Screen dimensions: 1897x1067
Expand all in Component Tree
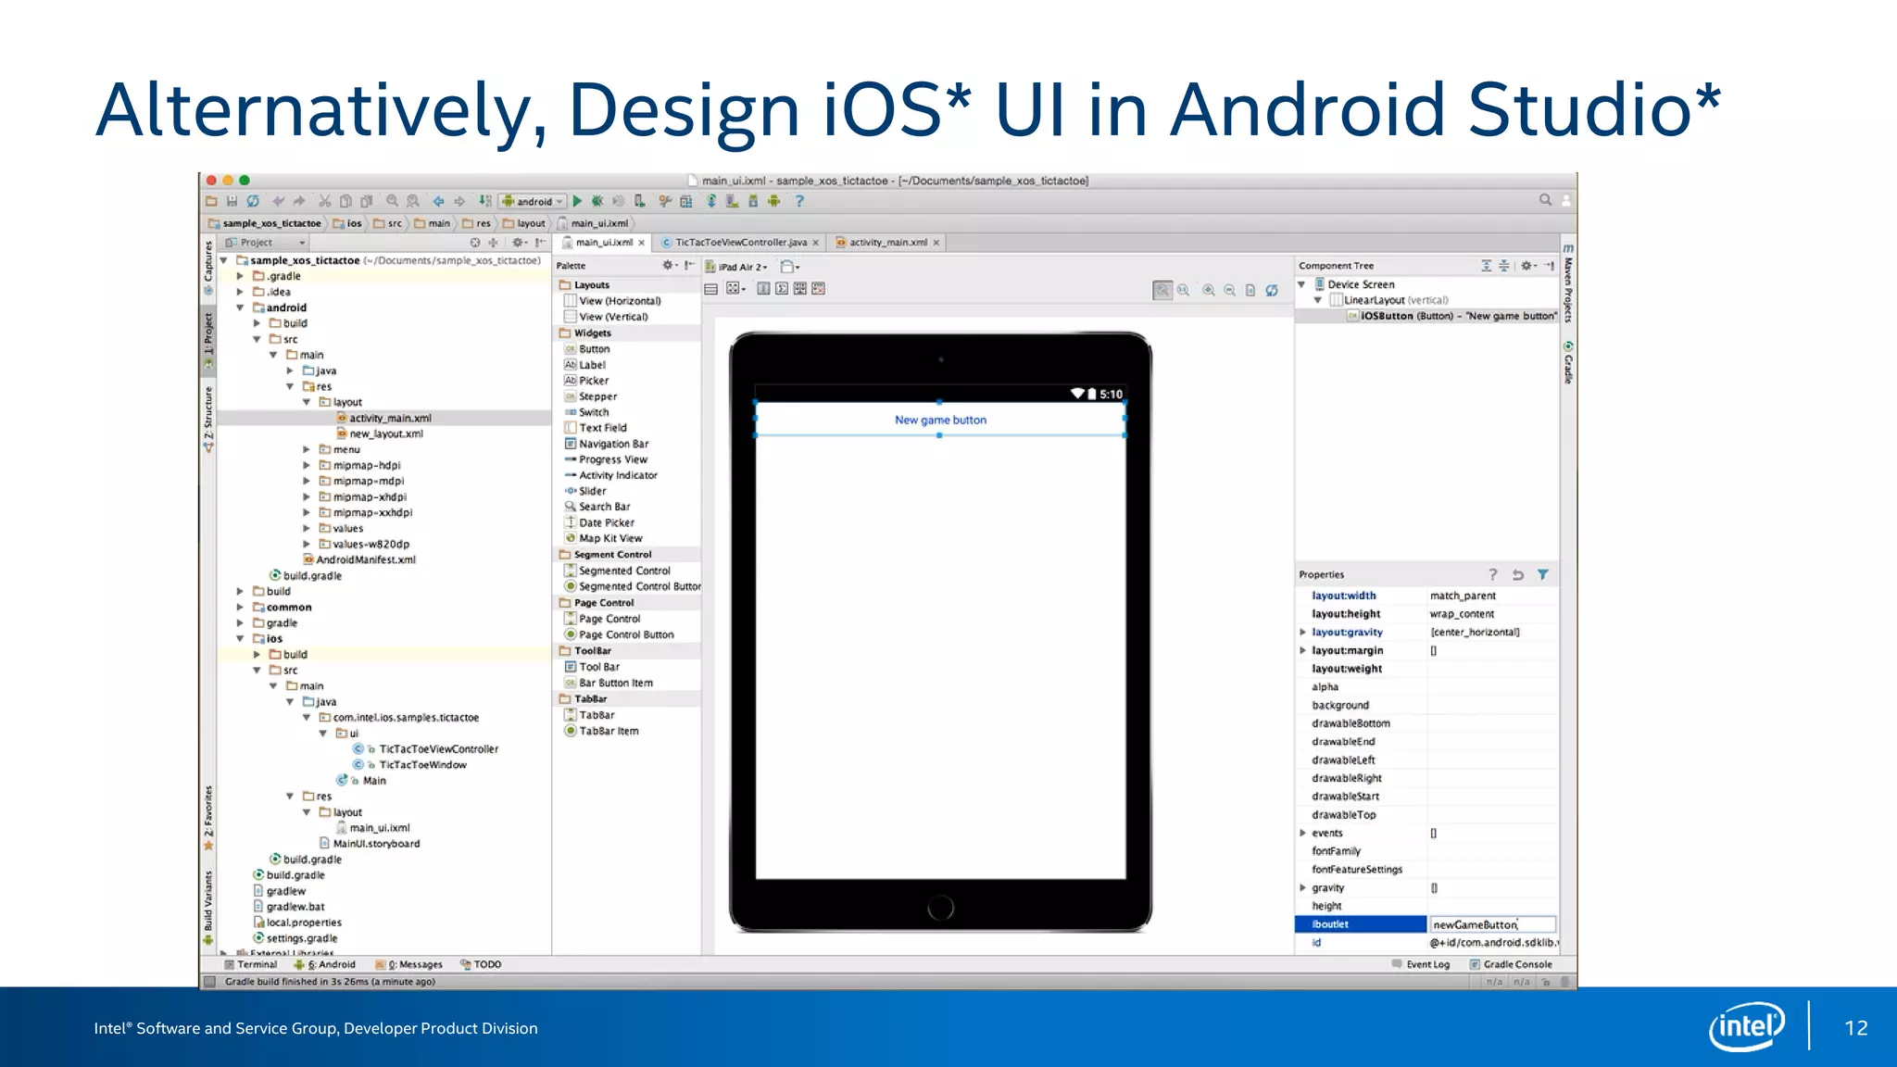point(1486,266)
